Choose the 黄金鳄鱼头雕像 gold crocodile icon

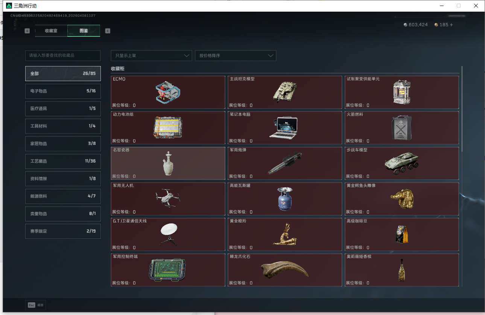pos(402,199)
